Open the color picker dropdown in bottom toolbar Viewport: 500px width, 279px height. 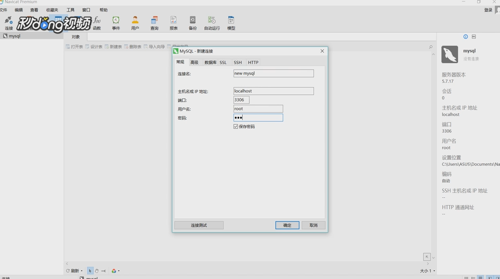click(115, 271)
